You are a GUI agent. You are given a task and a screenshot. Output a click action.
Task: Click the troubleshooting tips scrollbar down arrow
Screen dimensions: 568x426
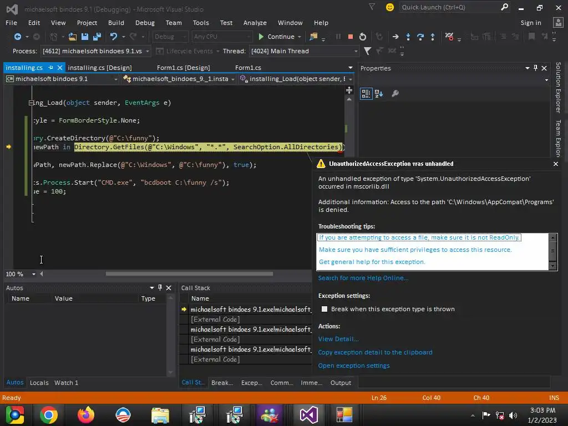[x=552, y=266]
